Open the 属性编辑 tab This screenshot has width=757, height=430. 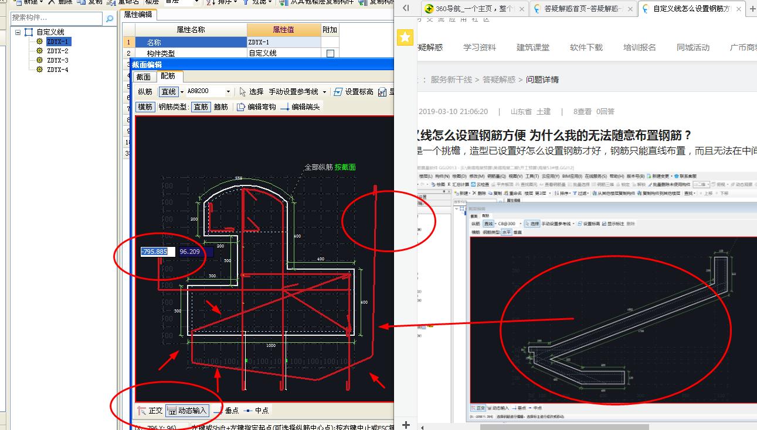[x=138, y=14]
